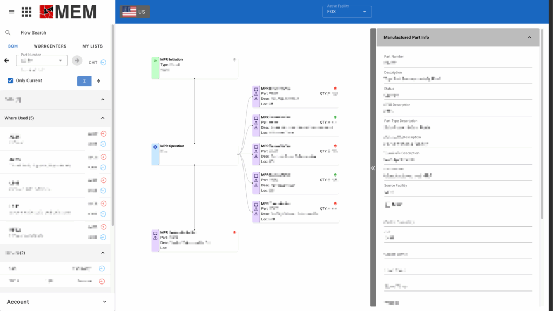
Task: Collapse the Manufactured Part Info panel
Action: click(529, 38)
